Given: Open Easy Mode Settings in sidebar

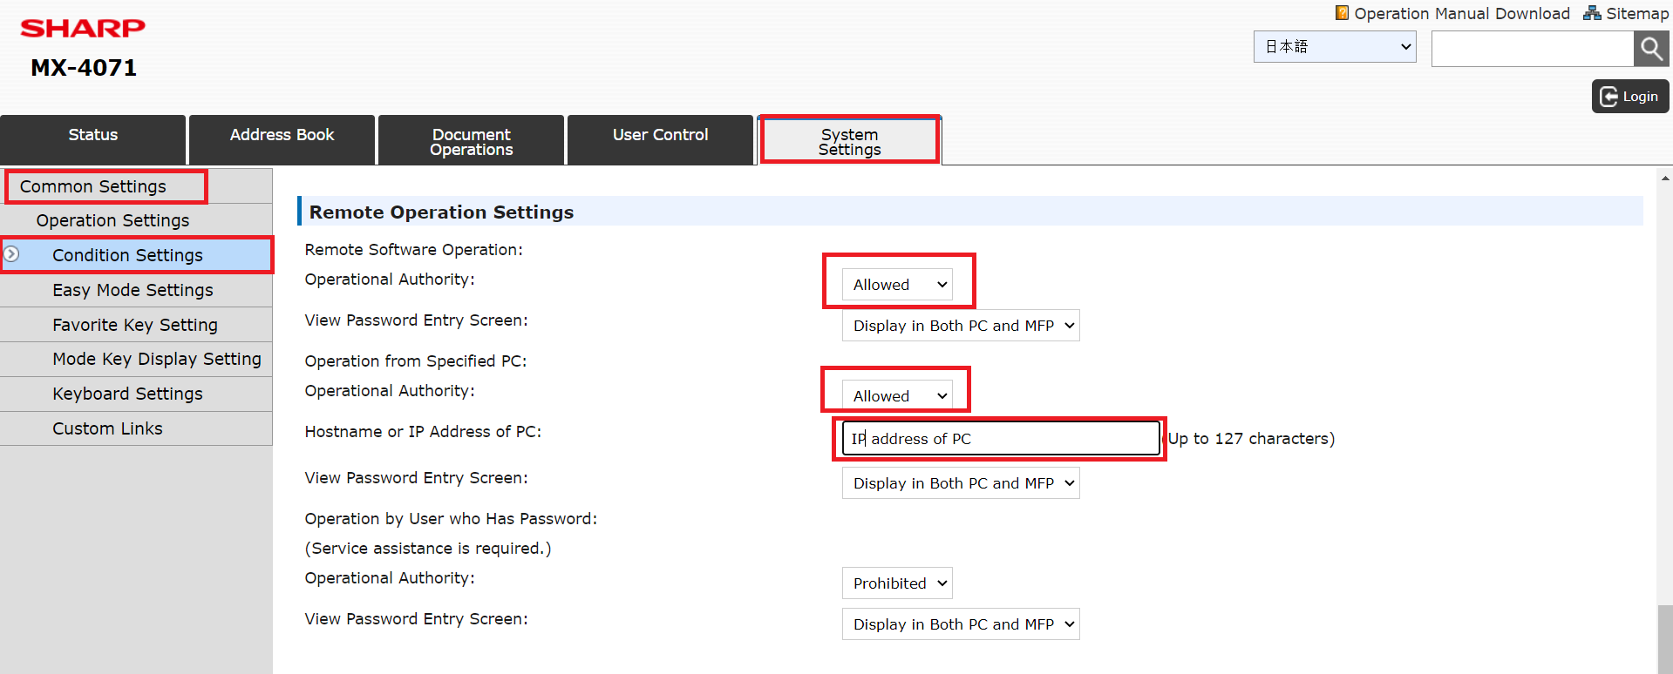Looking at the screenshot, I should click(133, 290).
